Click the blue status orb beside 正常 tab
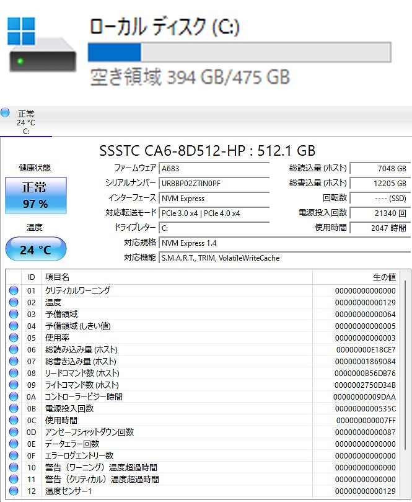 6,112
